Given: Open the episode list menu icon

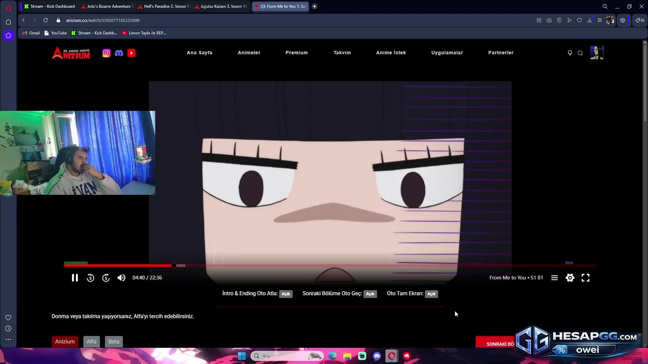Looking at the screenshot, I should click(x=554, y=278).
